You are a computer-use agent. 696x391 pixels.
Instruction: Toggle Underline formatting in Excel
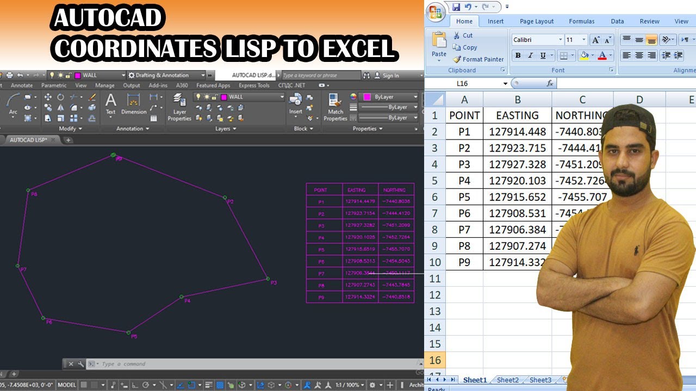click(x=543, y=55)
